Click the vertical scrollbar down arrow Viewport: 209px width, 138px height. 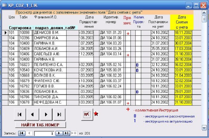(x=204, y=127)
